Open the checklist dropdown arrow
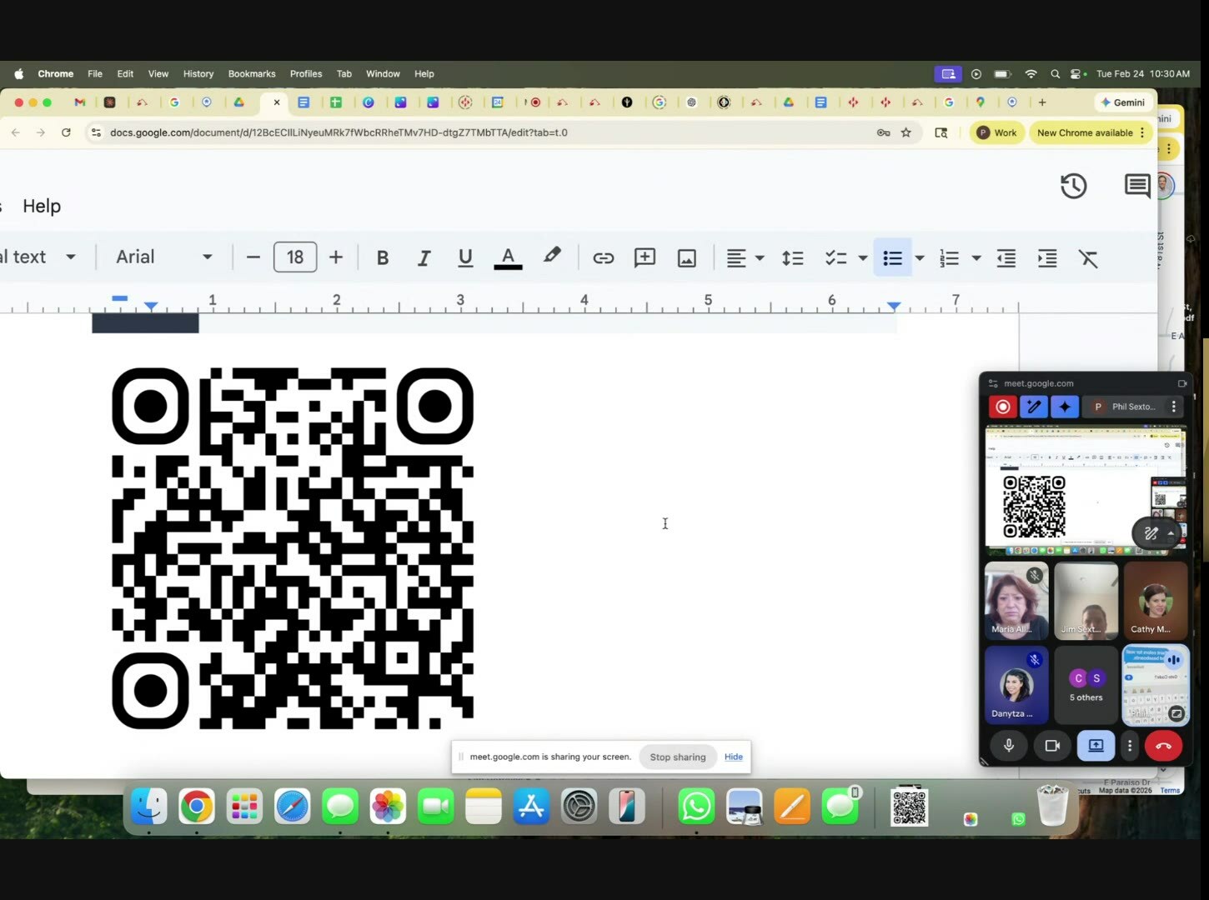The width and height of the screenshot is (1209, 900). 863,258
